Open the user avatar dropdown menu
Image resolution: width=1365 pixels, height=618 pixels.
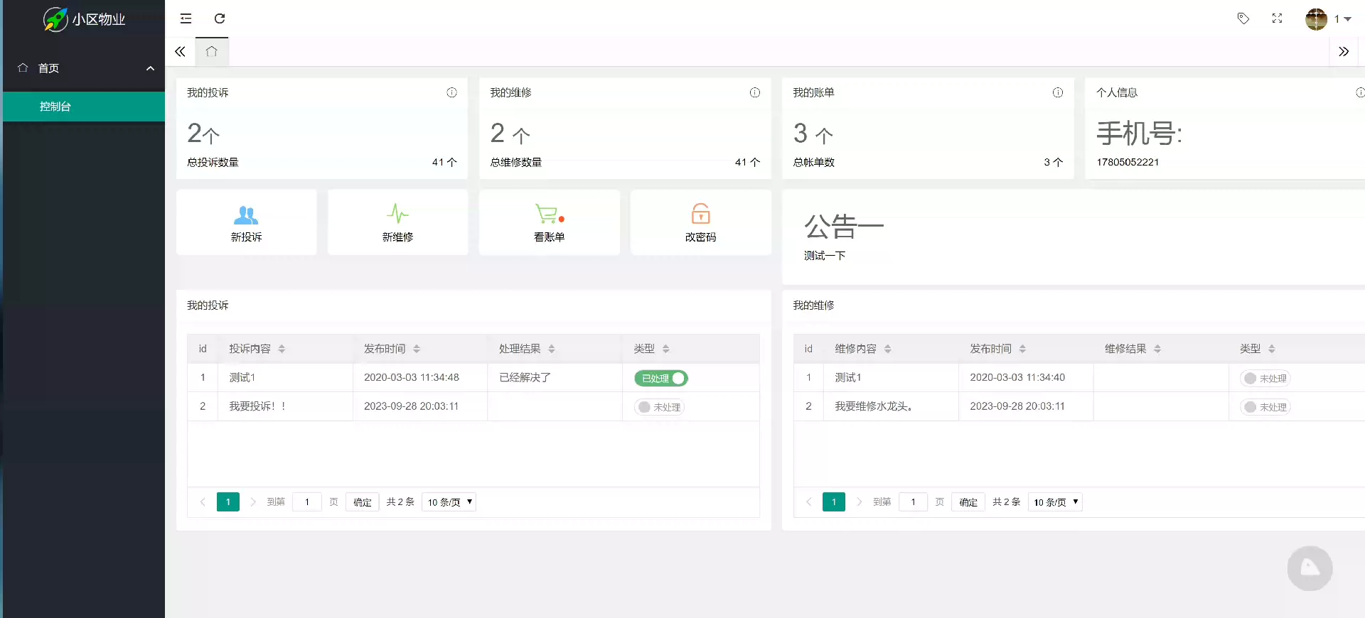click(x=1327, y=19)
